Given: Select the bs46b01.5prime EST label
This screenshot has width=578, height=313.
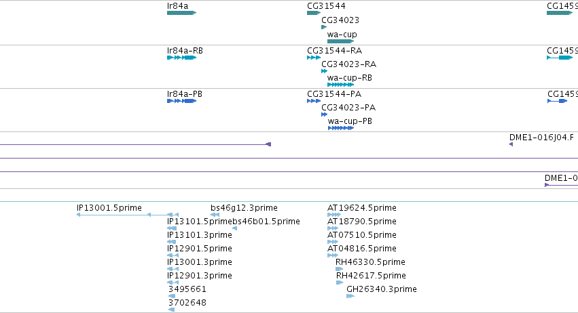Looking at the screenshot, I should click(266, 222).
